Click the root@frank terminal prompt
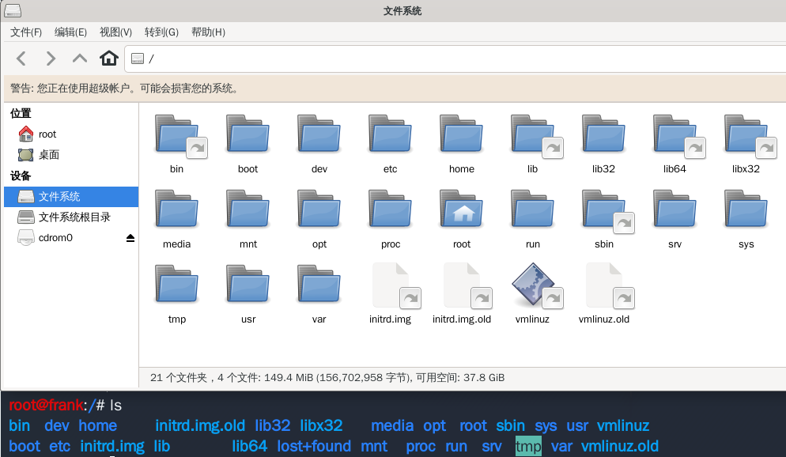 (x=46, y=405)
